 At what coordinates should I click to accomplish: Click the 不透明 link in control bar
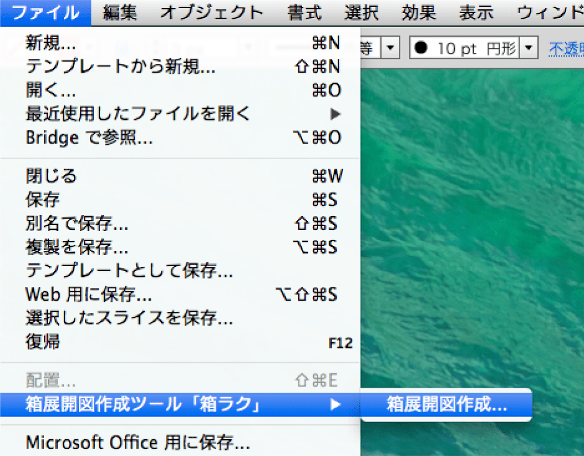pyautogui.click(x=565, y=48)
